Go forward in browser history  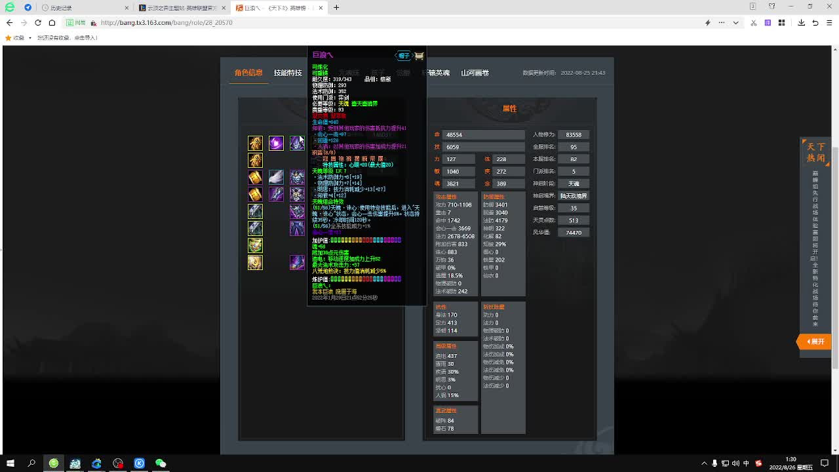click(x=24, y=22)
